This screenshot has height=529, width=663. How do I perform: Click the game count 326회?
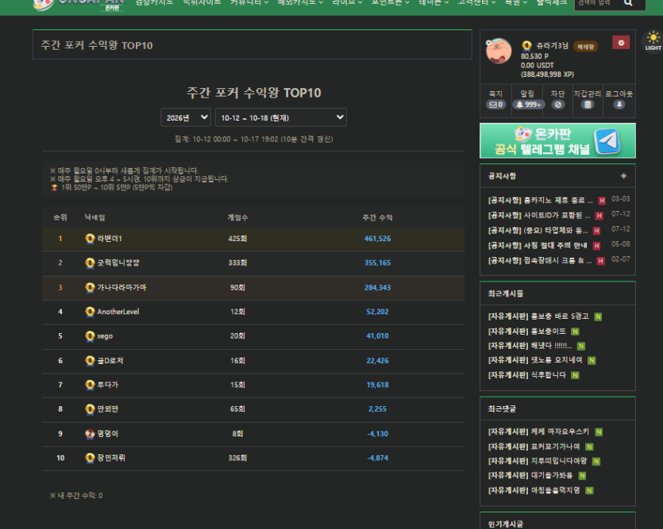(x=237, y=458)
